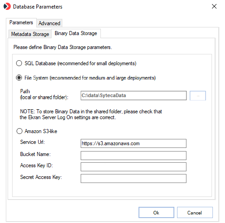Switch to the Parameters tab
Viewport: 225px width, 223px height.
click(21, 22)
